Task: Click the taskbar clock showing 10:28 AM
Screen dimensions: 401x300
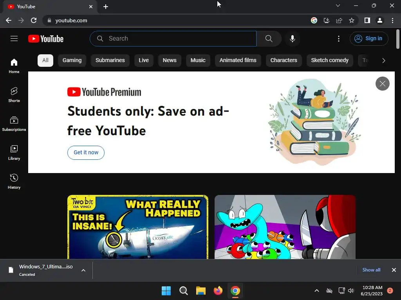Action: pos(372,291)
